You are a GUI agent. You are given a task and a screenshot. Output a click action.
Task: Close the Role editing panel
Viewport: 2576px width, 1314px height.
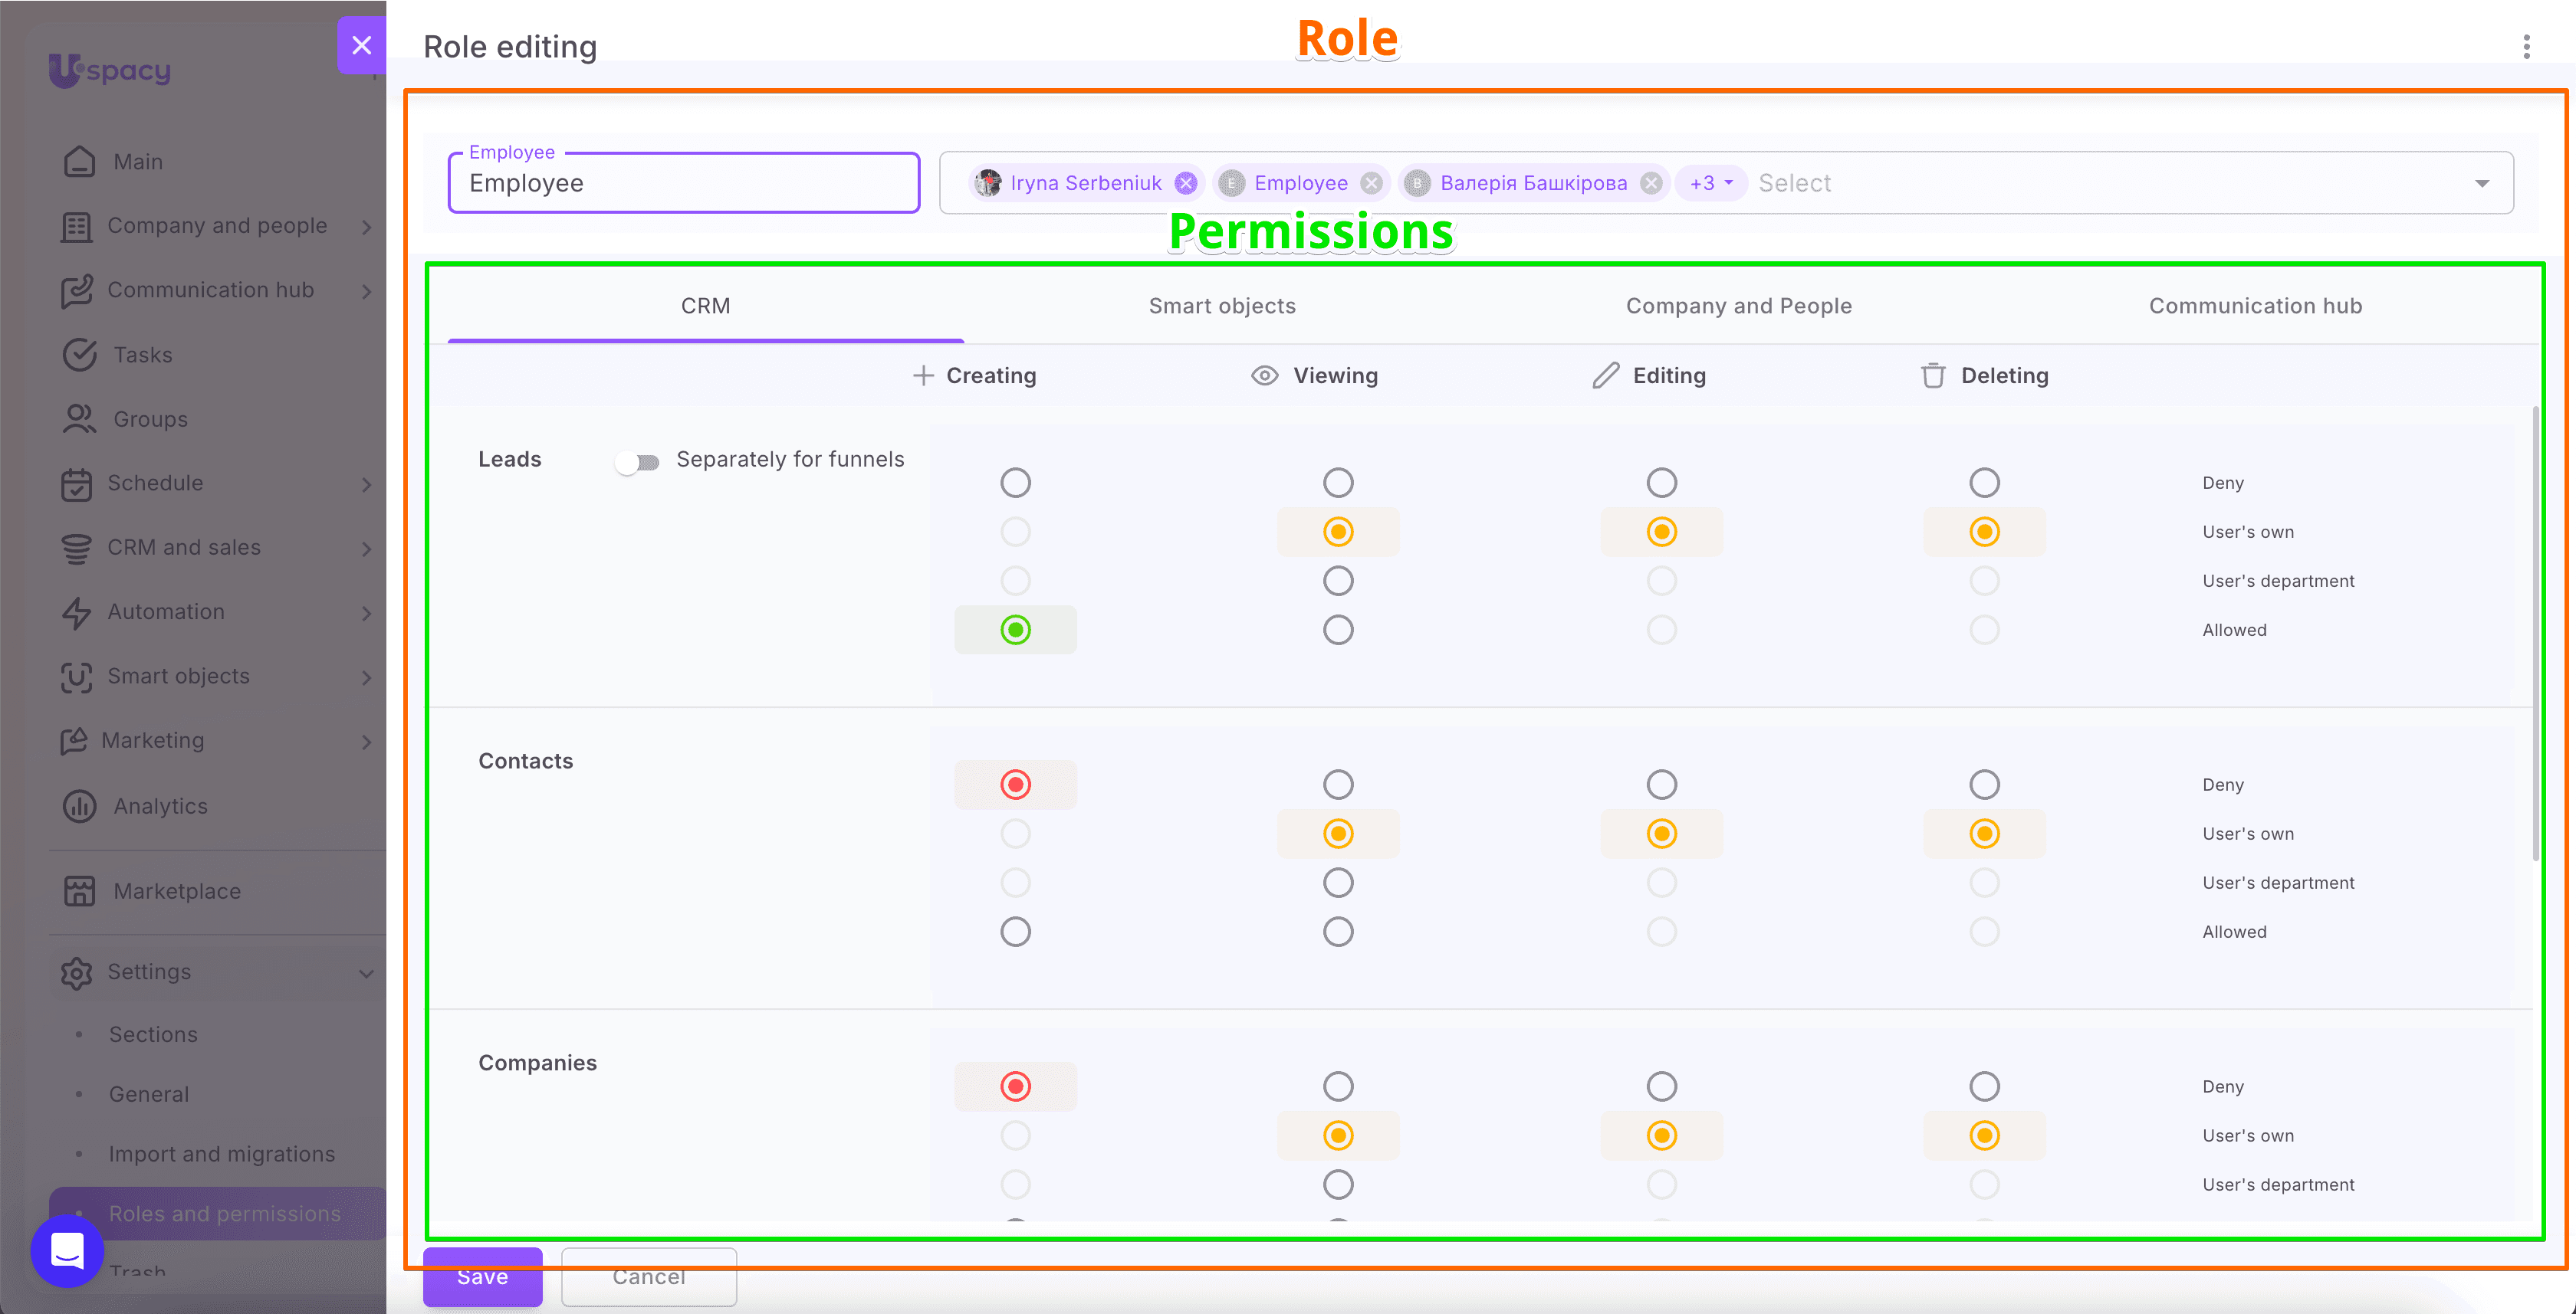(x=362, y=45)
